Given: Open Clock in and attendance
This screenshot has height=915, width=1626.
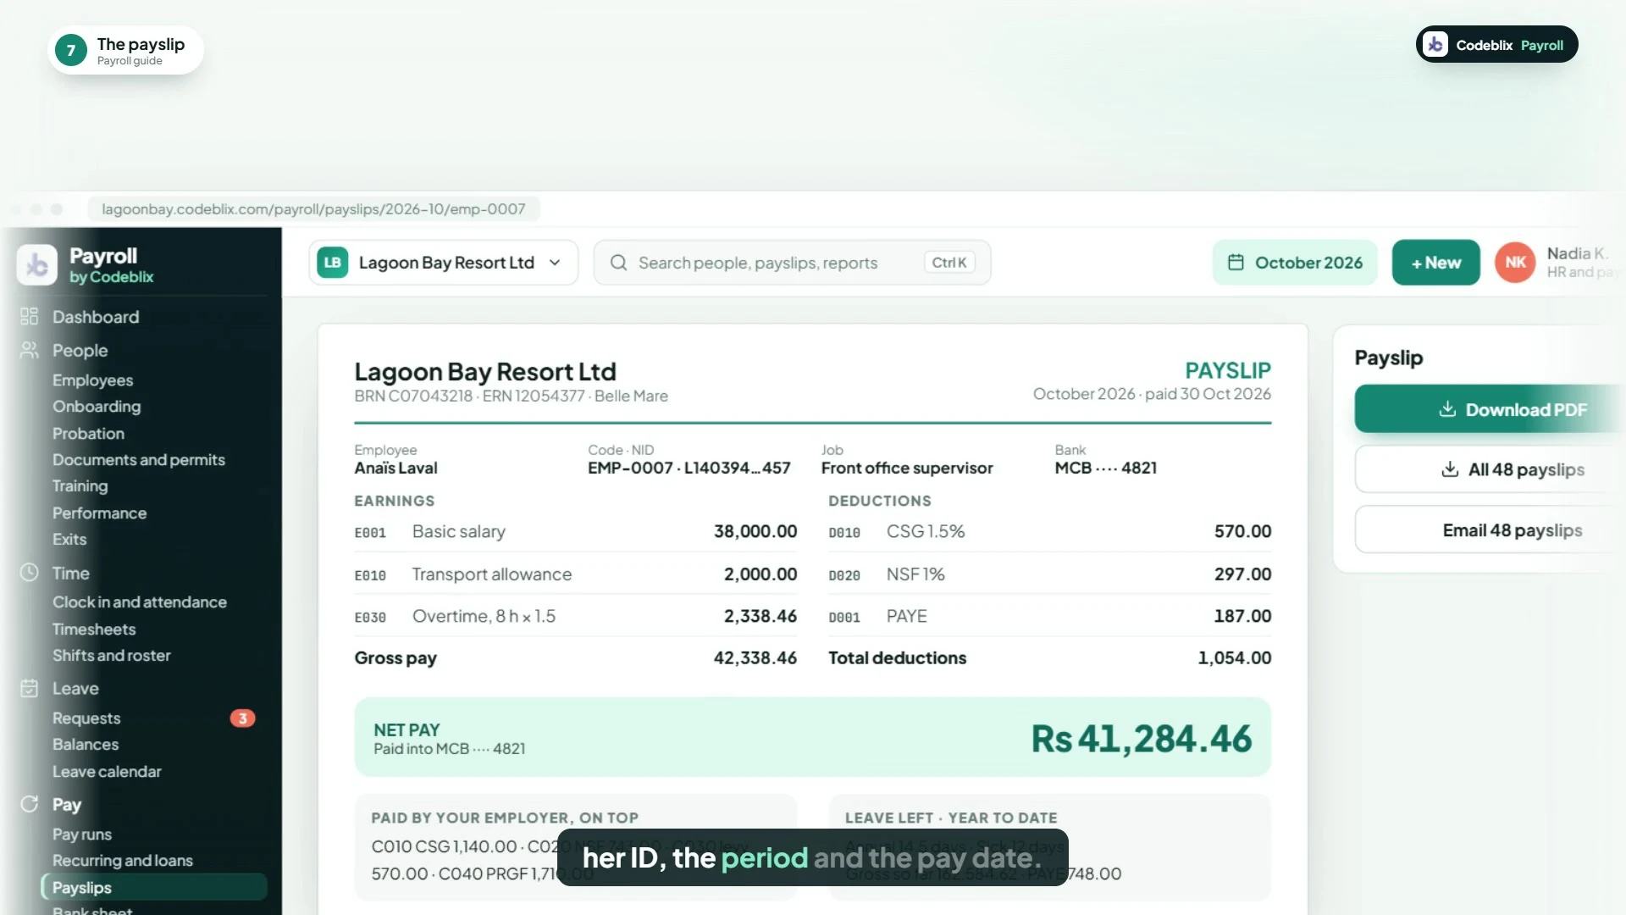Looking at the screenshot, I should tap(140, 602).
